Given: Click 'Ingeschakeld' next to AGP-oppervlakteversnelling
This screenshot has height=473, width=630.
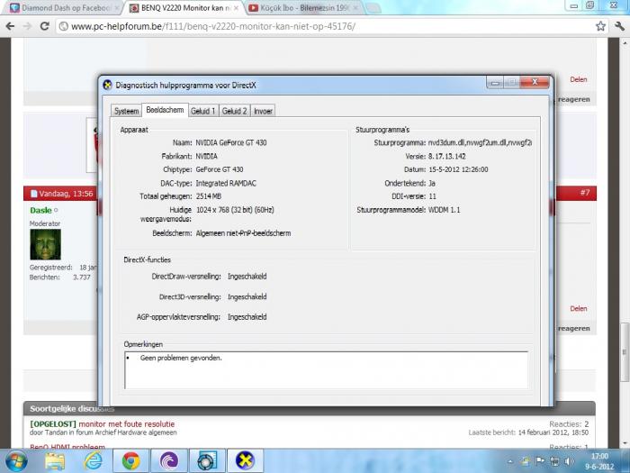Looking at the screenshot, I should point(247,317).
